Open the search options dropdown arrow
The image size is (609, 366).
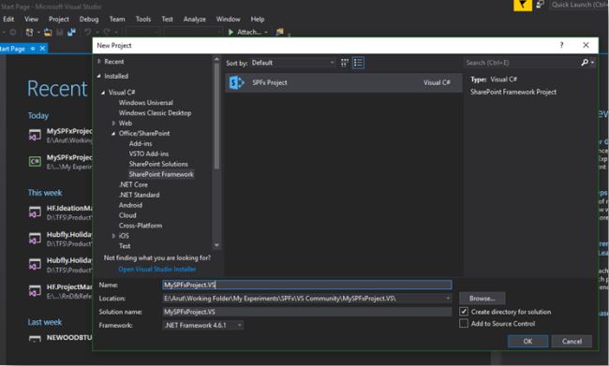(x=592, y=63)
